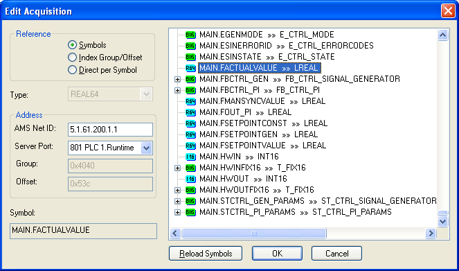Click the R64 icon beside MAIN.FMANSYNCVALUE
The height and width of the screenshot is (271, 459).
pyautogui.click(x=190, y=101)
